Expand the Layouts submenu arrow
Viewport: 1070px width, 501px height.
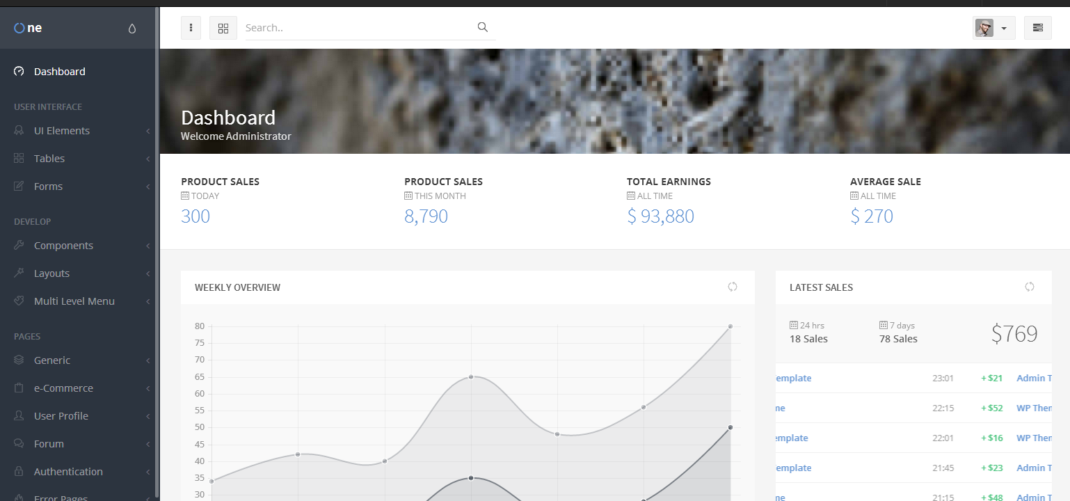[x=148, y=273]
